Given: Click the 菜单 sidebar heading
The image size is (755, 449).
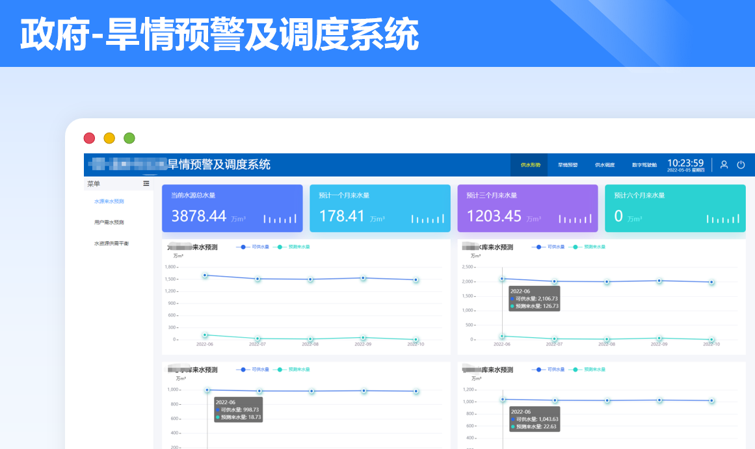Looking at the screenshot, I should click(x=94, y=184).
